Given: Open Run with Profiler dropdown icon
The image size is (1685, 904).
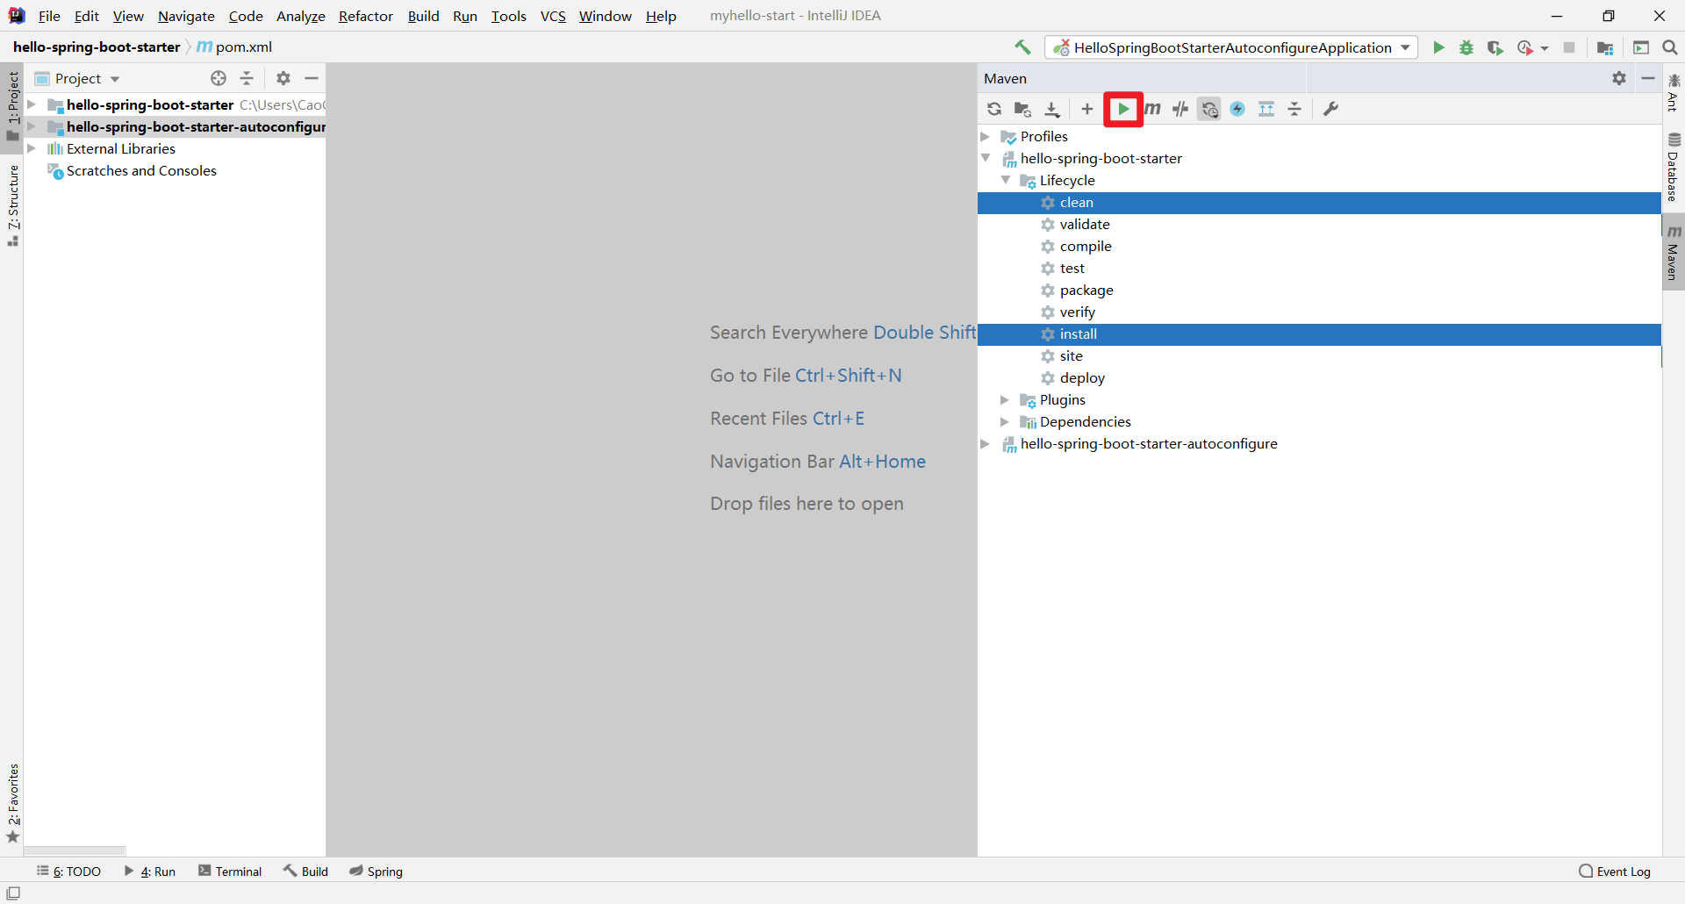Looking at the screenshot, I should (x=1532, y=47).
